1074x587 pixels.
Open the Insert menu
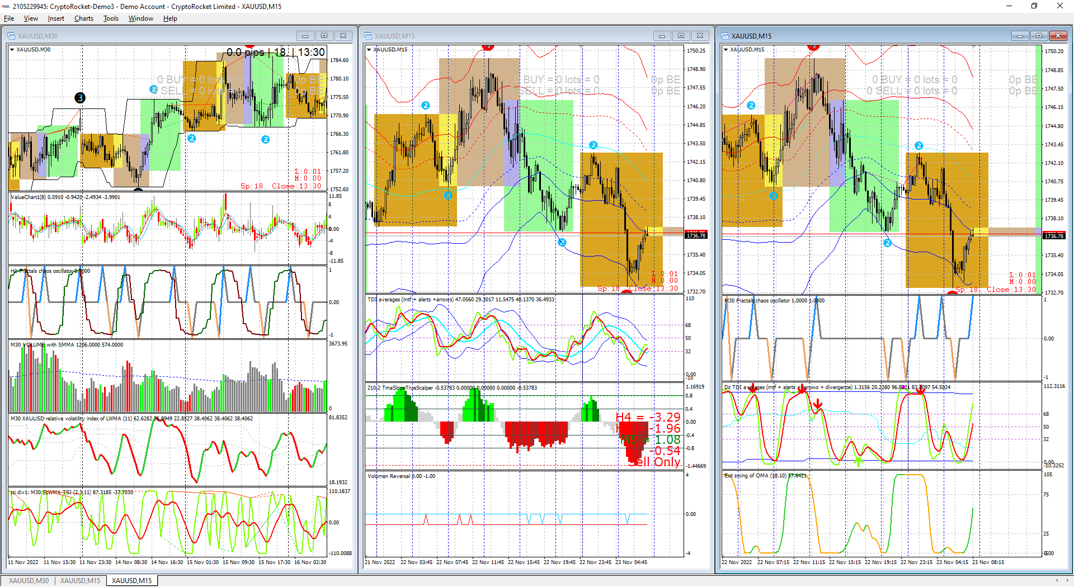click(x=56, y=18)
